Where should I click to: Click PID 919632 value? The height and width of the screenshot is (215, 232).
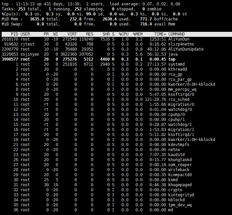(11, 44)
